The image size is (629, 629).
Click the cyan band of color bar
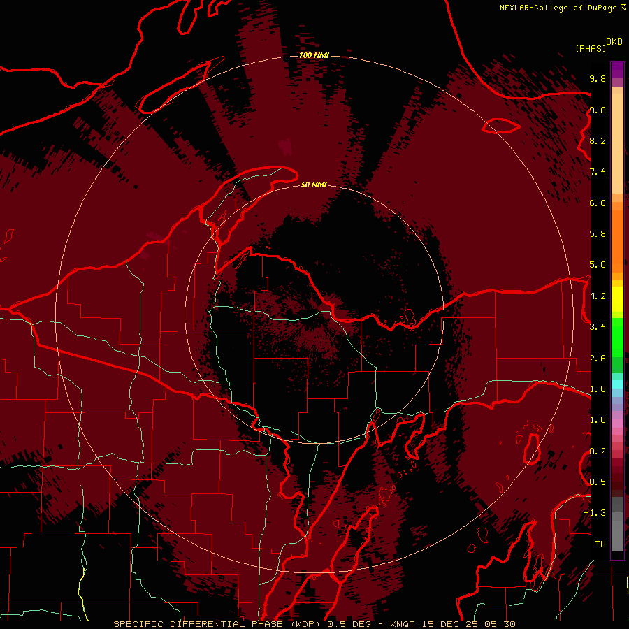[x=617, y=384]
